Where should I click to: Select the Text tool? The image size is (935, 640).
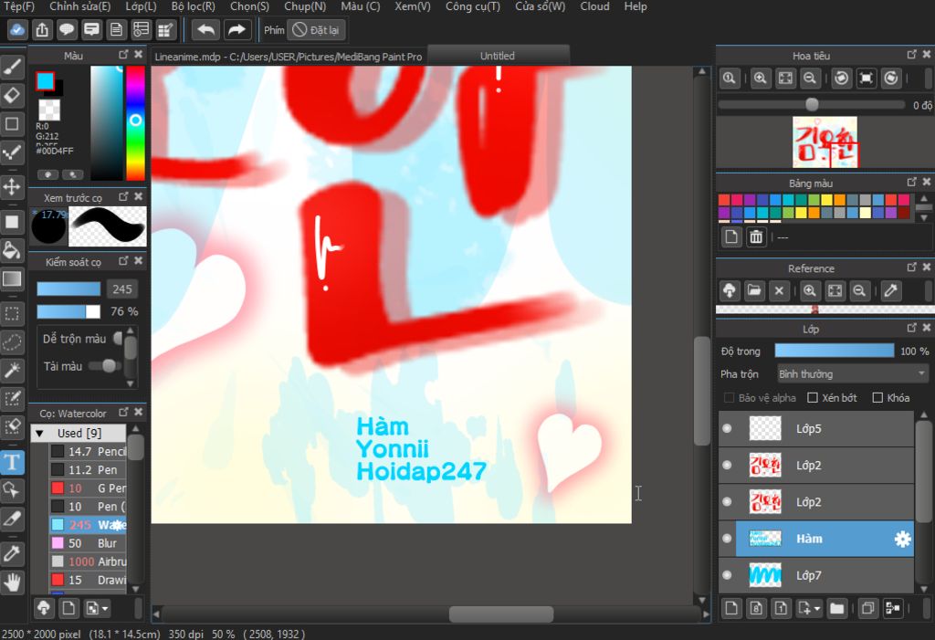(x=12, y=462)
